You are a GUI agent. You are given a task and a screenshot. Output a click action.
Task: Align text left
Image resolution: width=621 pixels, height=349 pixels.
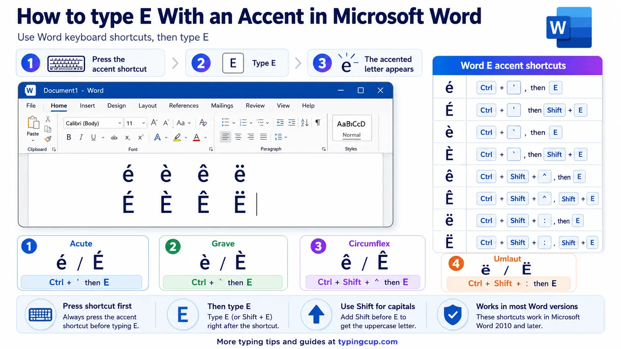pos(225,137)
